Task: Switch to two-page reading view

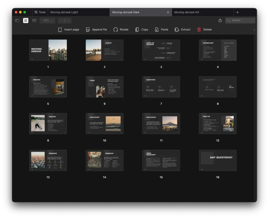Action: (34, 20)
